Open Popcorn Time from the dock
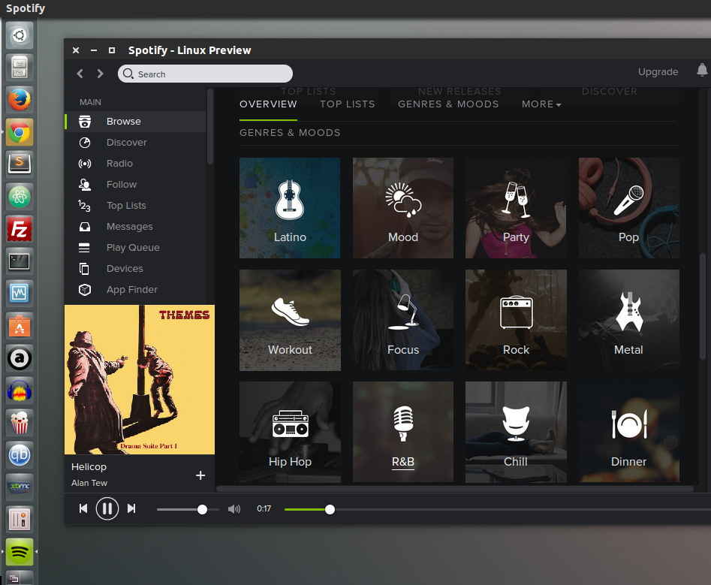Image resolution: width=711 pixels, height=585 pixels. point(20,423)
